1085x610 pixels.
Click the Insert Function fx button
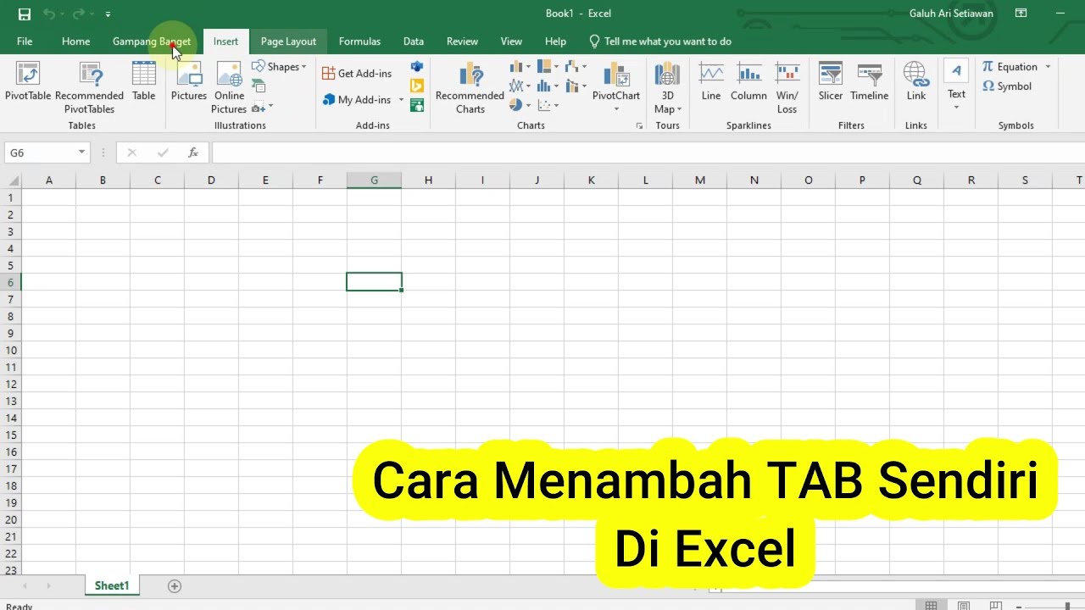[193, 152]
